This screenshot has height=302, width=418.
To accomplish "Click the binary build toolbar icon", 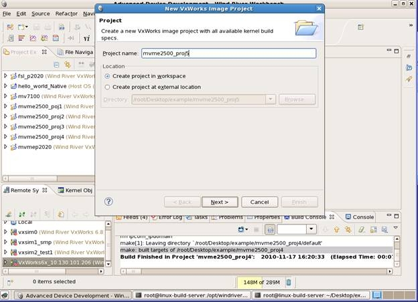I will coord(62,27).
